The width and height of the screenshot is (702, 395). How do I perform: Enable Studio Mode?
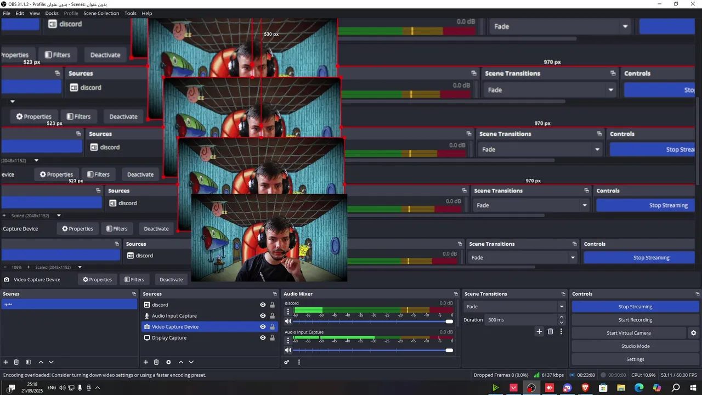coord(635,346)
